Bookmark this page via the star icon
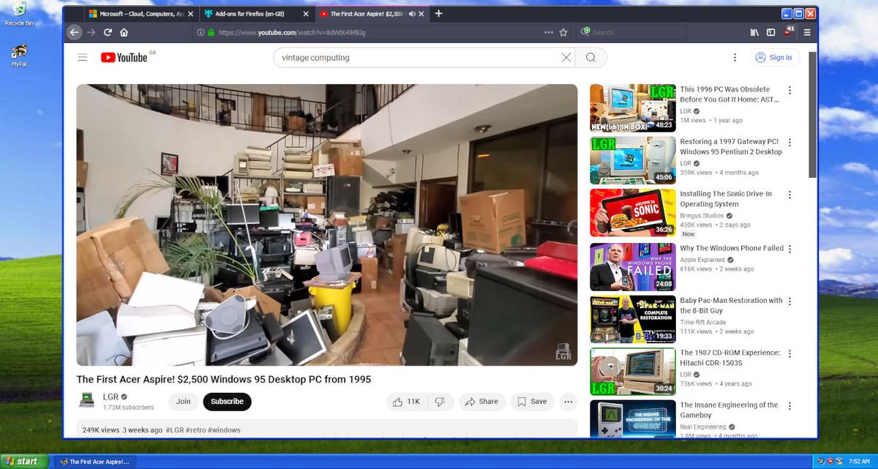The height and width of the screenshot is (469, 878). [563, 32]
